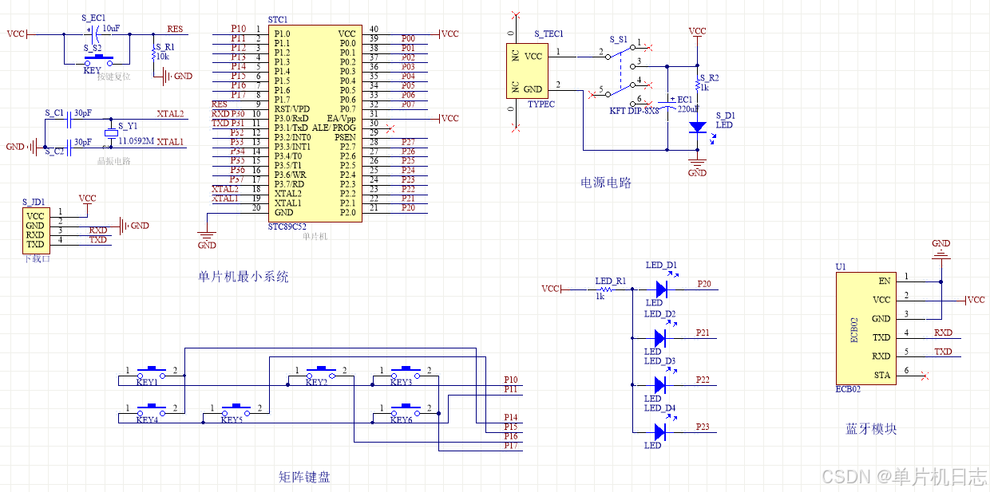Select the KEY2 pushbutton in the keypad
Viewport: 990px width, 492px height.
(321, 374)
